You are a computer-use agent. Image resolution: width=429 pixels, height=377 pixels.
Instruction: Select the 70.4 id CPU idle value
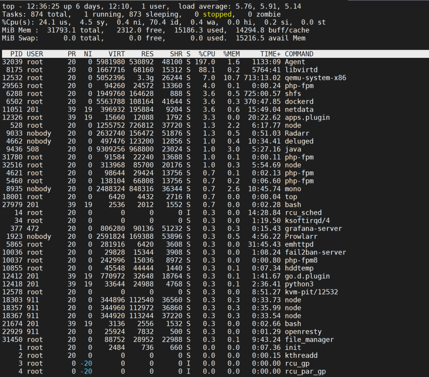pyautogui.click(x=157, y=22)
